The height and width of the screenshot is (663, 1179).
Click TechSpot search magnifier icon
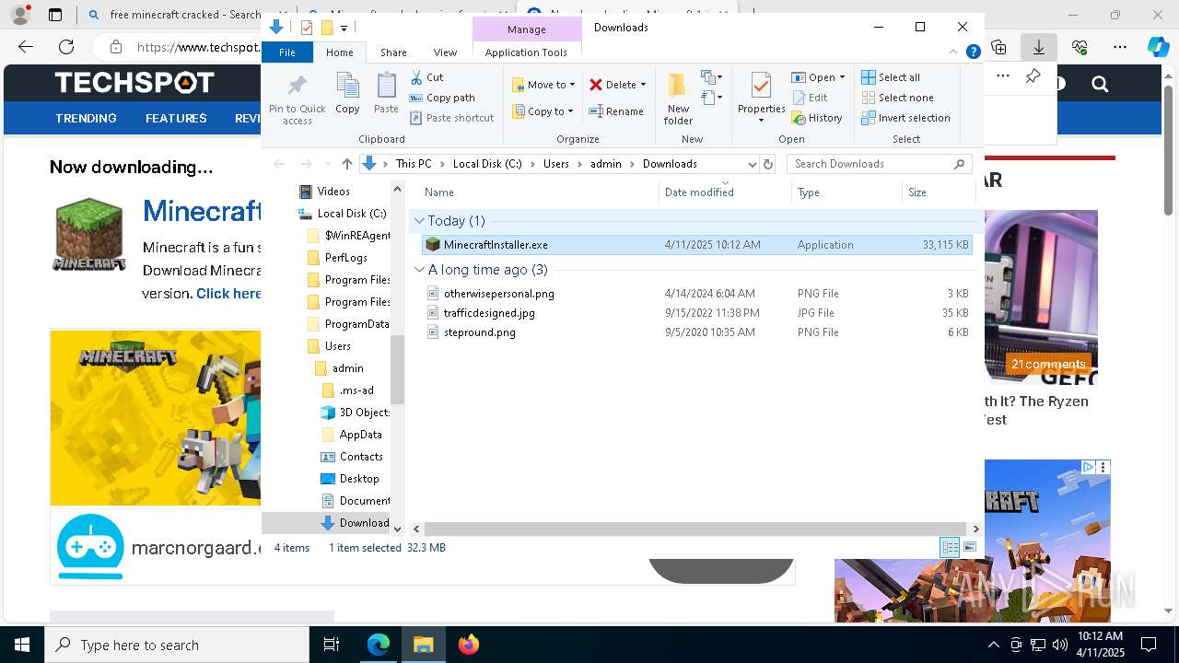pos(1100,84)
